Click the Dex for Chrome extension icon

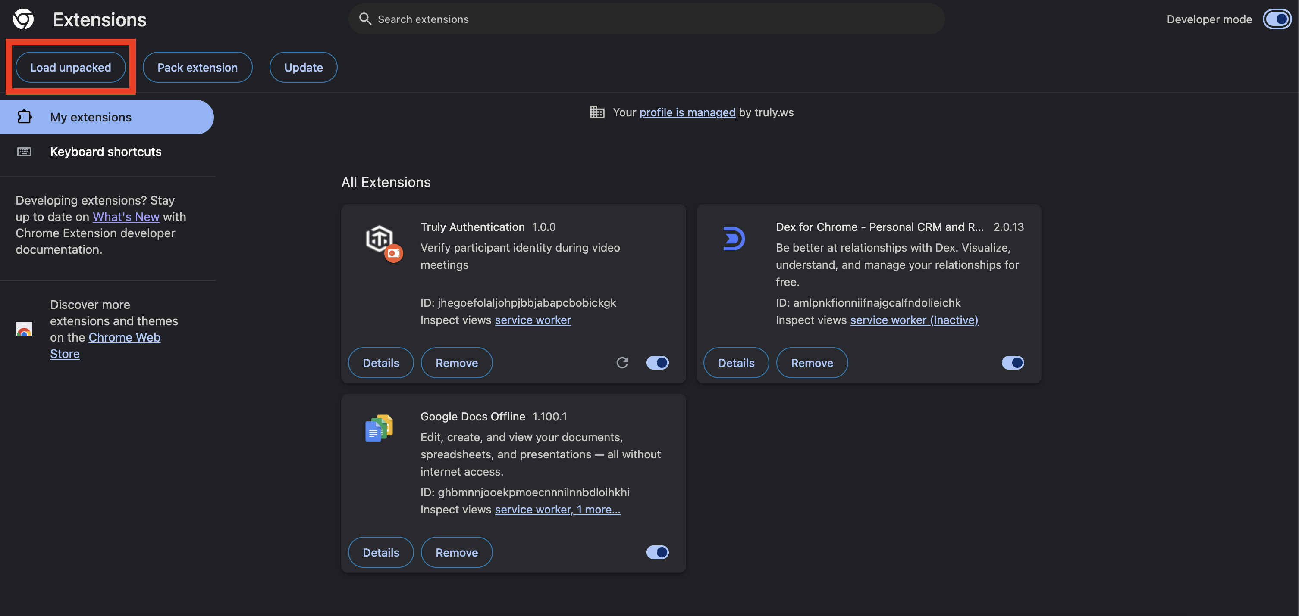[x=734, y=239]
